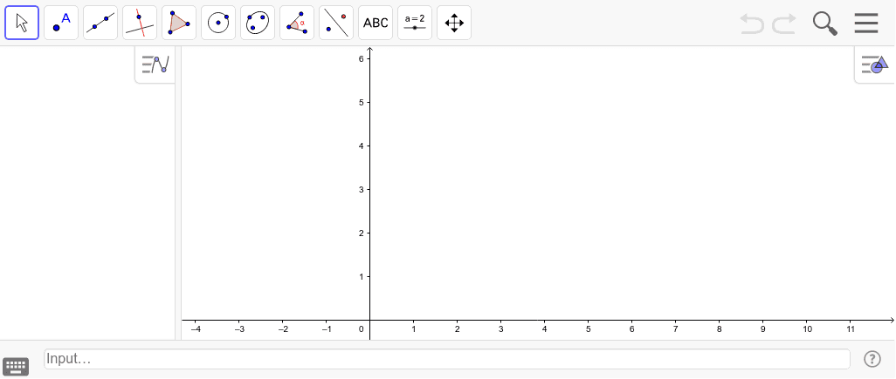Select the Slider a=2 tool
Screen dimensions: 896x379
click(x=415, y=23)
